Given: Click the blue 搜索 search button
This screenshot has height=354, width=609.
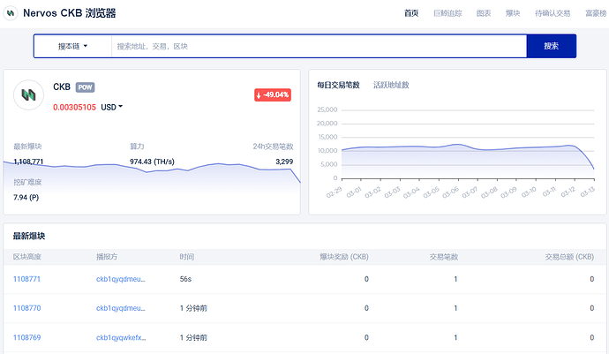Looking at the screenshot, I should tap(551, 46).
